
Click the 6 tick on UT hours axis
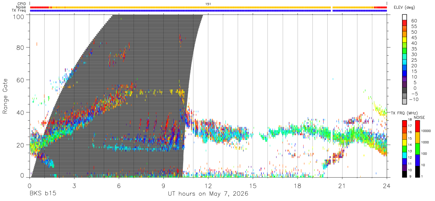(x=119, y=185)
